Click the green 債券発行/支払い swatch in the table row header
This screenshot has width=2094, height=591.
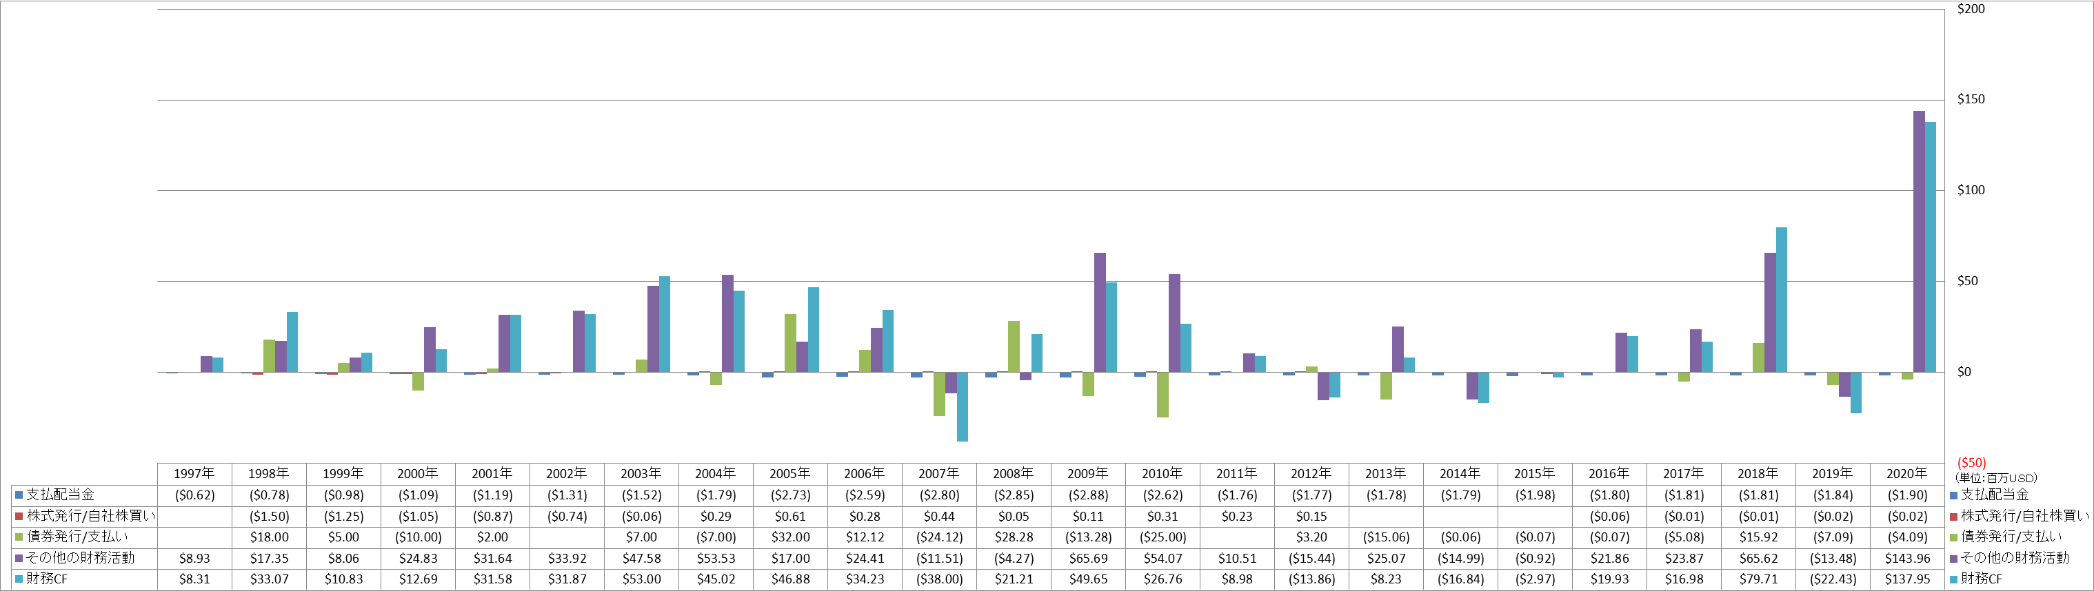[19, 537]
